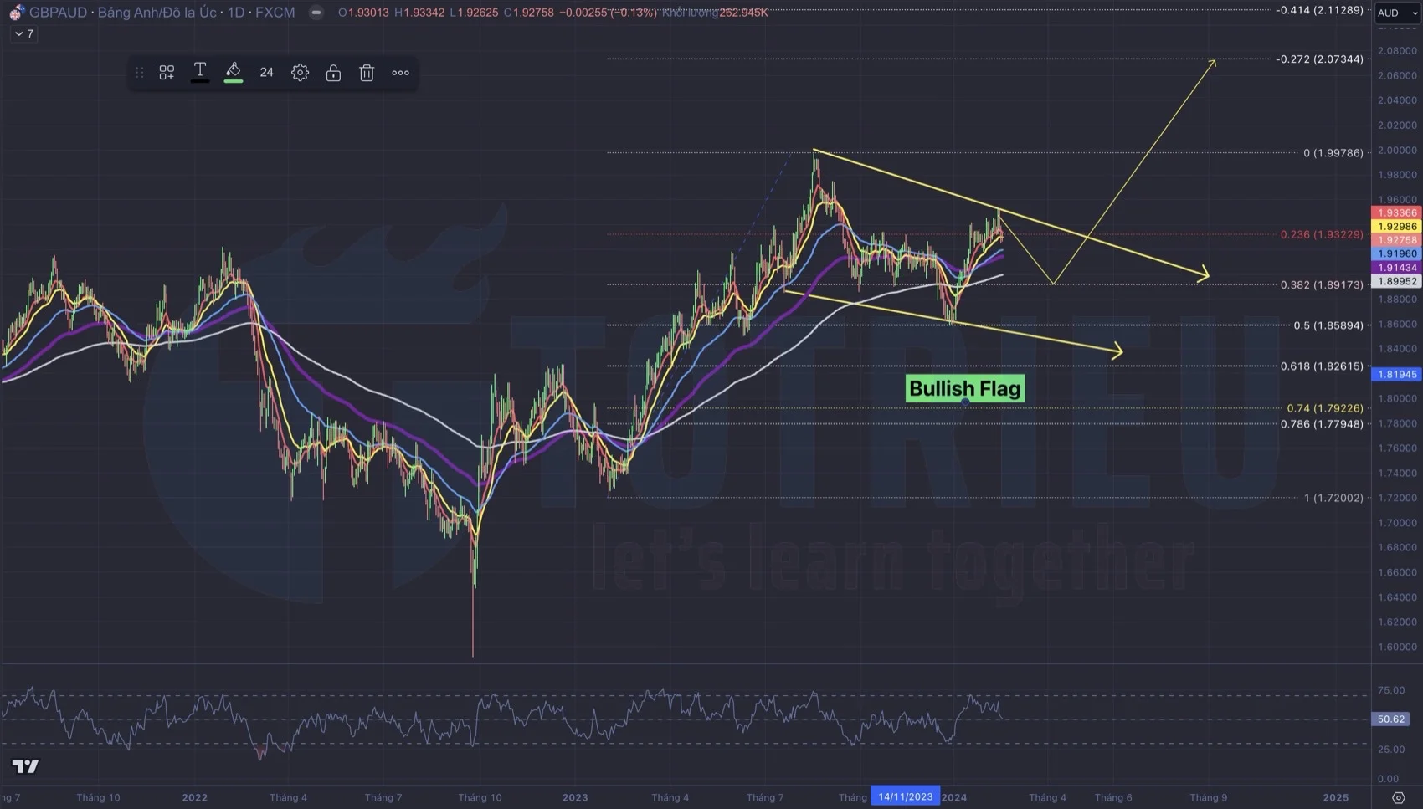The width and height of the screenshot is (1423, 809).
Task: Select Fibonacci level 0.236 (1.93229)
Action: 1322,234
